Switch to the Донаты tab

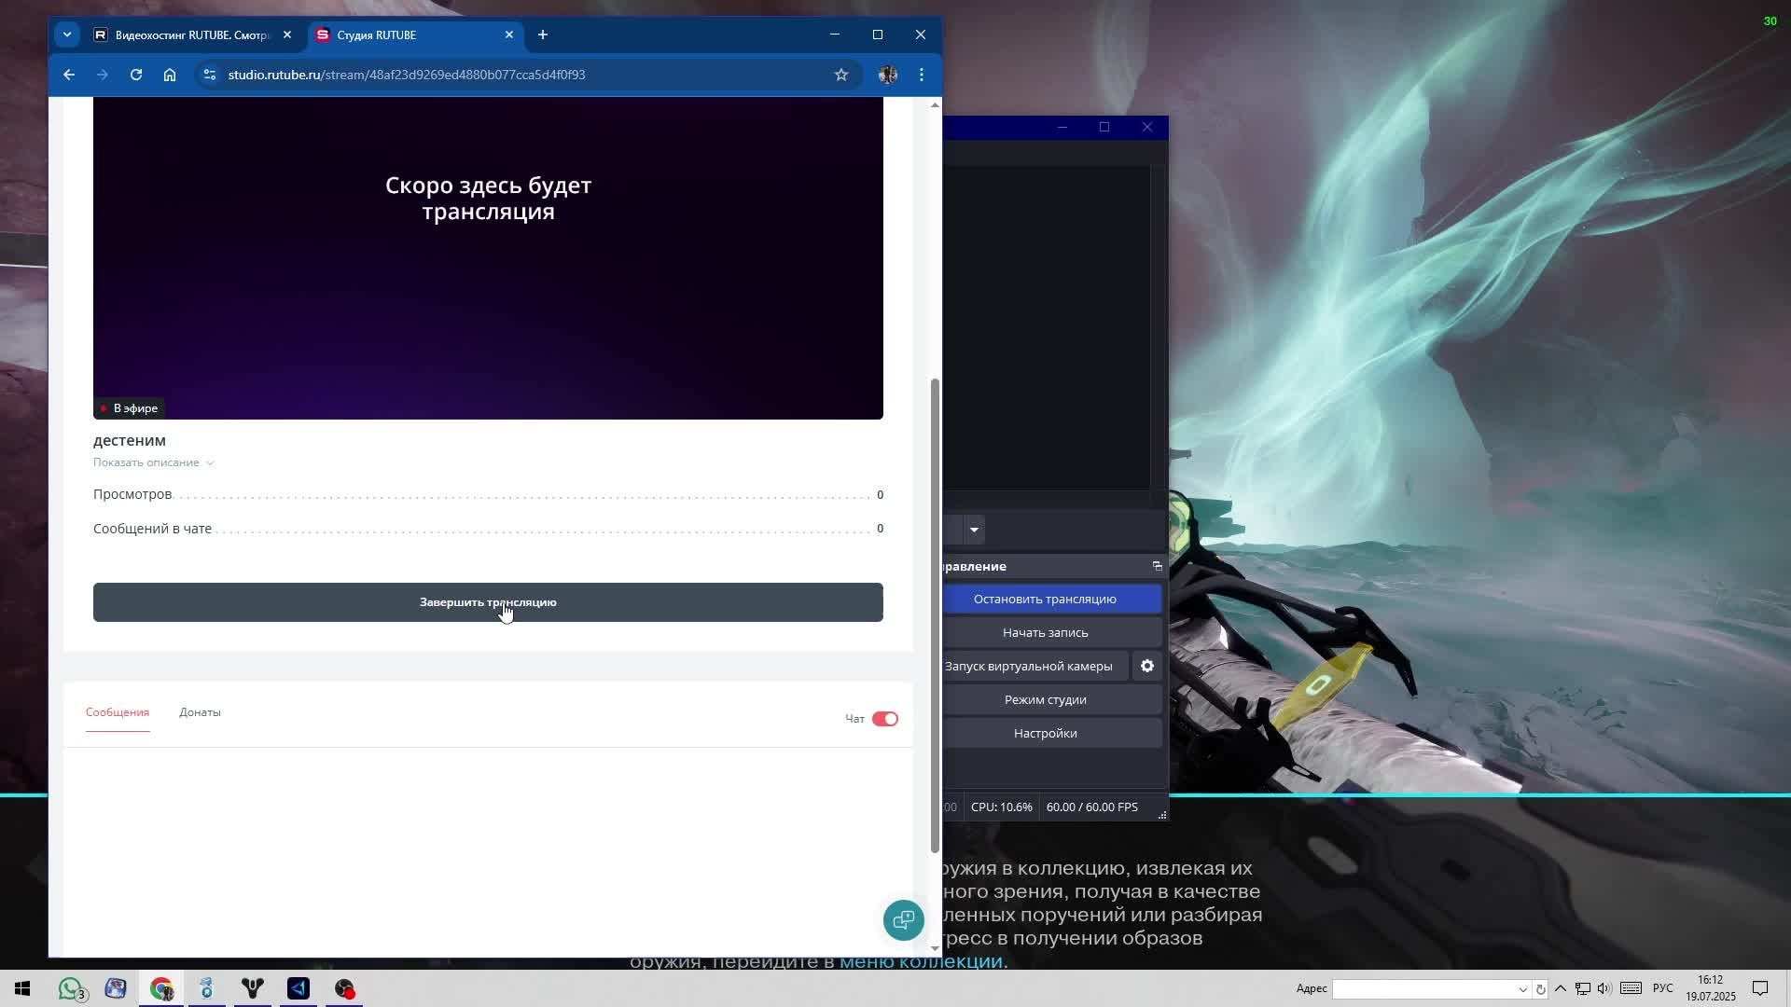click(x=200, y=712)
